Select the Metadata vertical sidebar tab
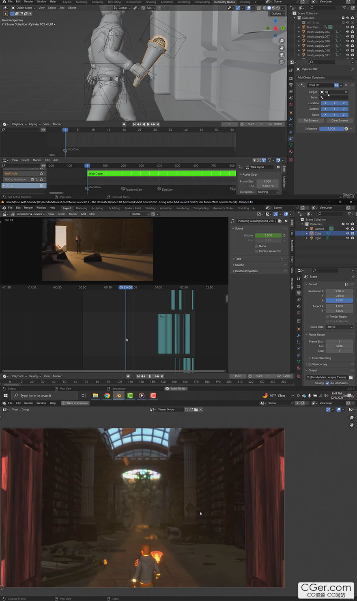 292,284
